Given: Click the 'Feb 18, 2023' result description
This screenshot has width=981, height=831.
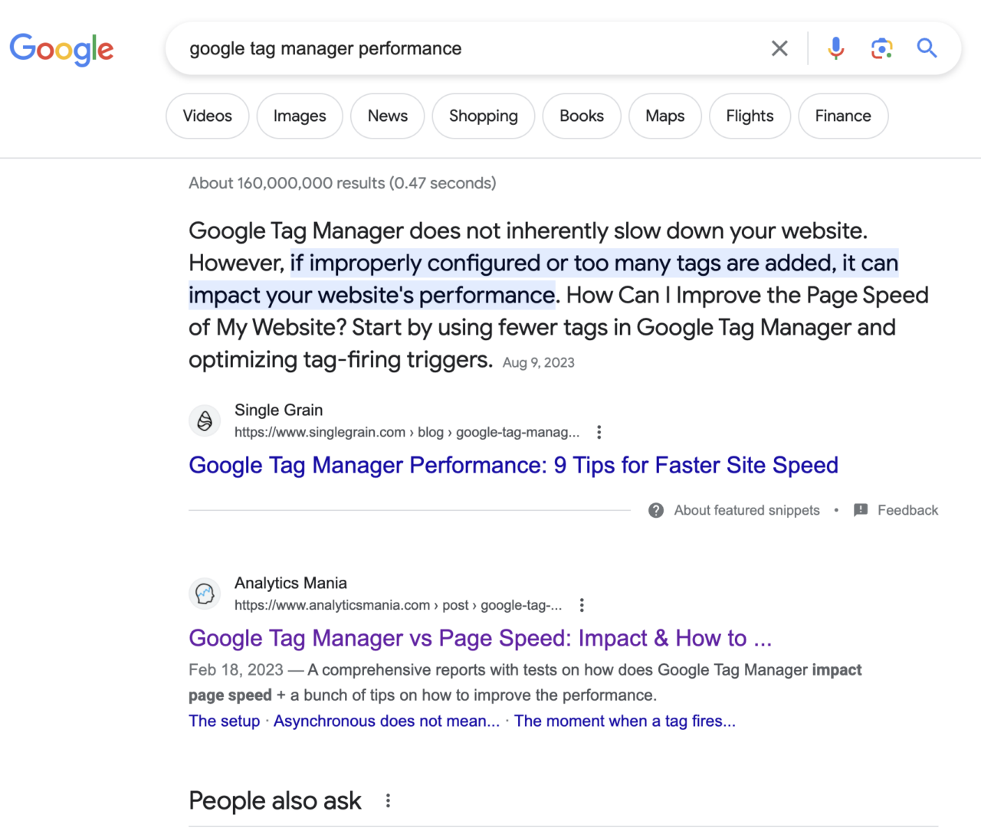Looking at the screenshot, I should pyautogui.click(x=525, y=682).
